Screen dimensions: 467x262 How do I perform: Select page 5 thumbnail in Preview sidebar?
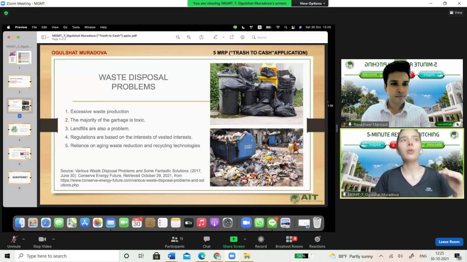20,154
